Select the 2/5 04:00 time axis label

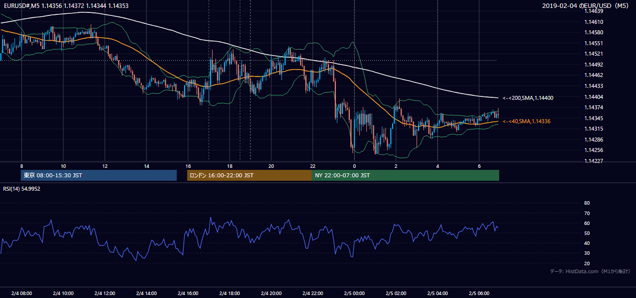(x=437, y=293)
